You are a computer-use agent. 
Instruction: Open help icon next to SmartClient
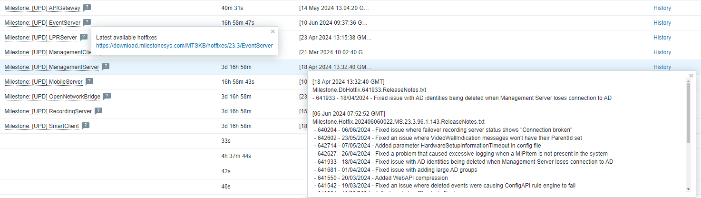86,126
